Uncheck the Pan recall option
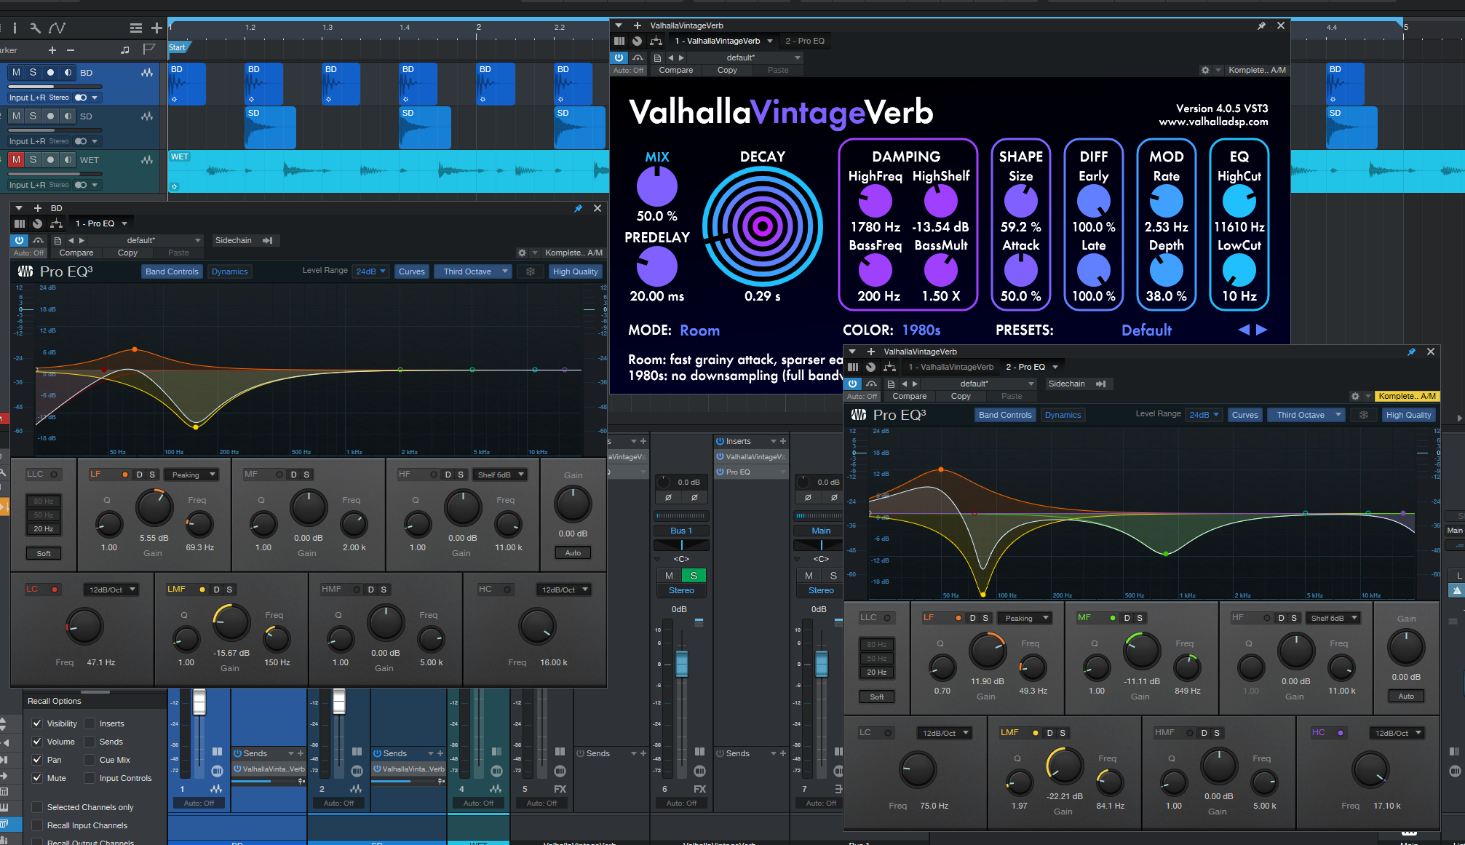 [37, 760]
